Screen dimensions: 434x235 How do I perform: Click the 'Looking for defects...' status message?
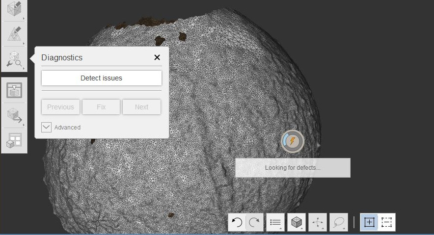click(293, 168)
